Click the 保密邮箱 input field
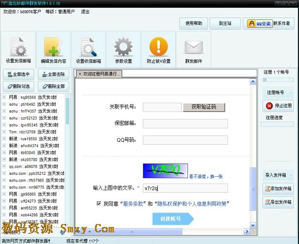The width and height of the screenshot is (299, 244). click(x=186, y=124)
